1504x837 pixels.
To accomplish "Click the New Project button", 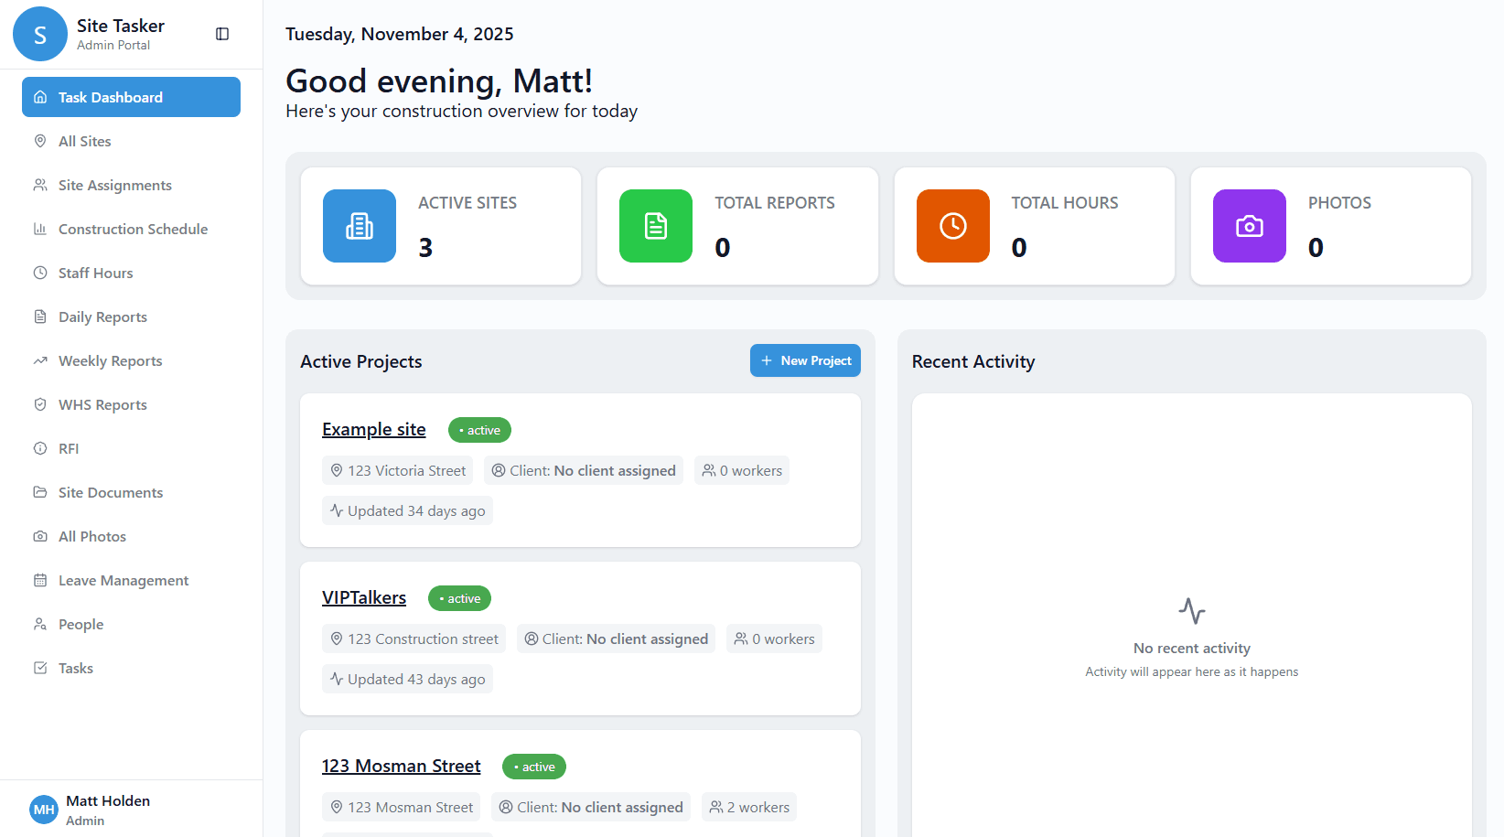I will [805, 360].
